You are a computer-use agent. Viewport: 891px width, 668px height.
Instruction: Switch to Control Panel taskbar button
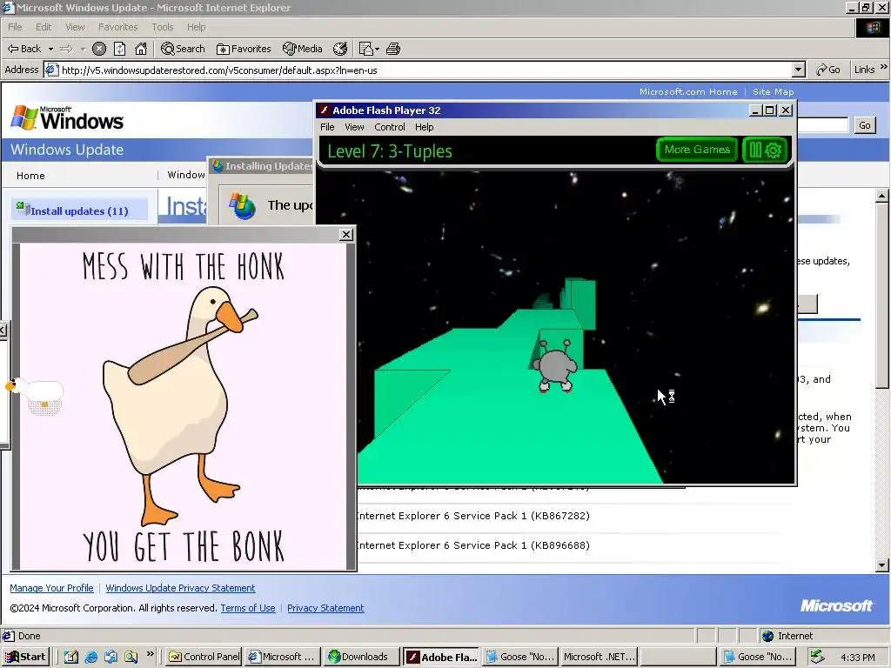pyautogui.click(x=204, y=657)
